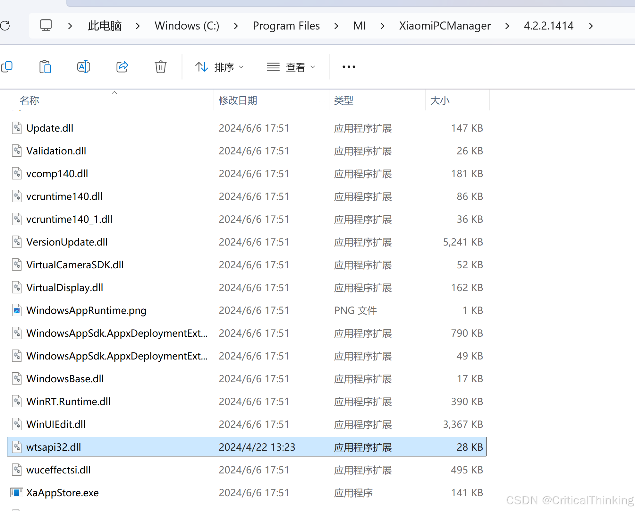Click the rename toolbar icon
The width and height of the screenshot is (635, 511).
coord(83,67)
